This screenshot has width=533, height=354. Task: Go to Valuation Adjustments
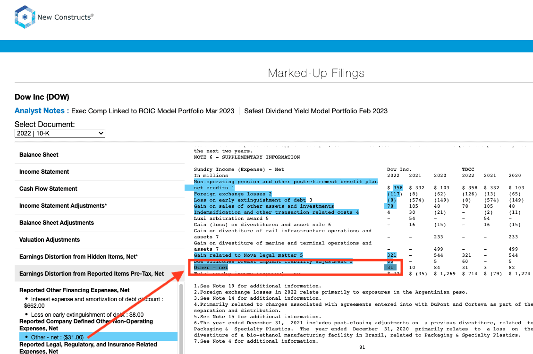point(100,240)
